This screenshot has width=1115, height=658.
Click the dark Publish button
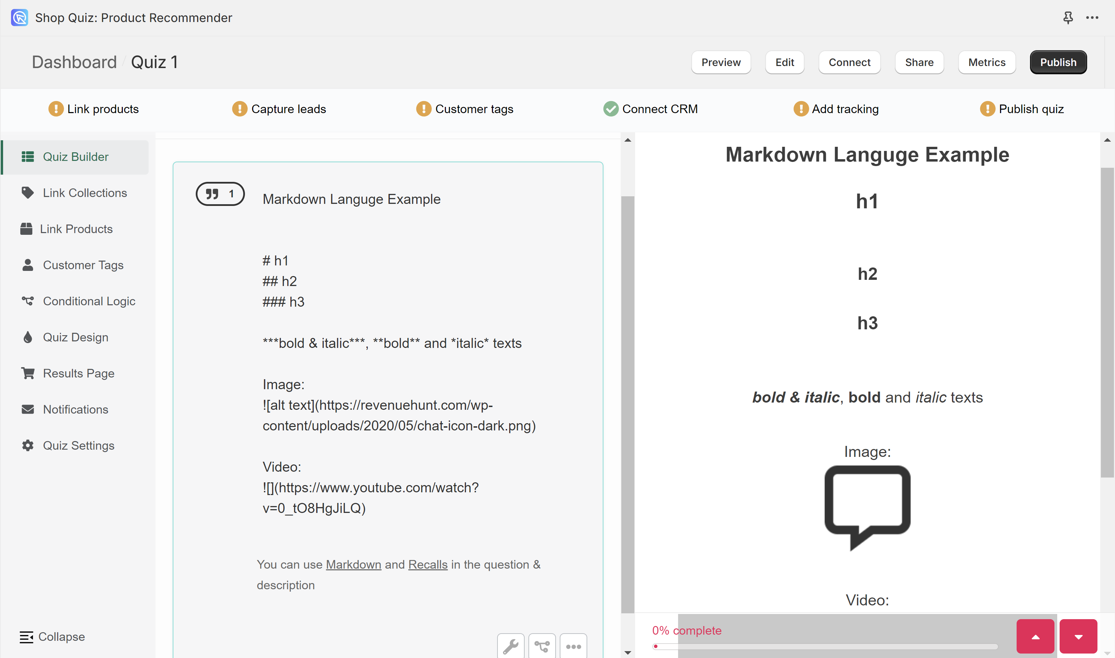[1058, 62]
